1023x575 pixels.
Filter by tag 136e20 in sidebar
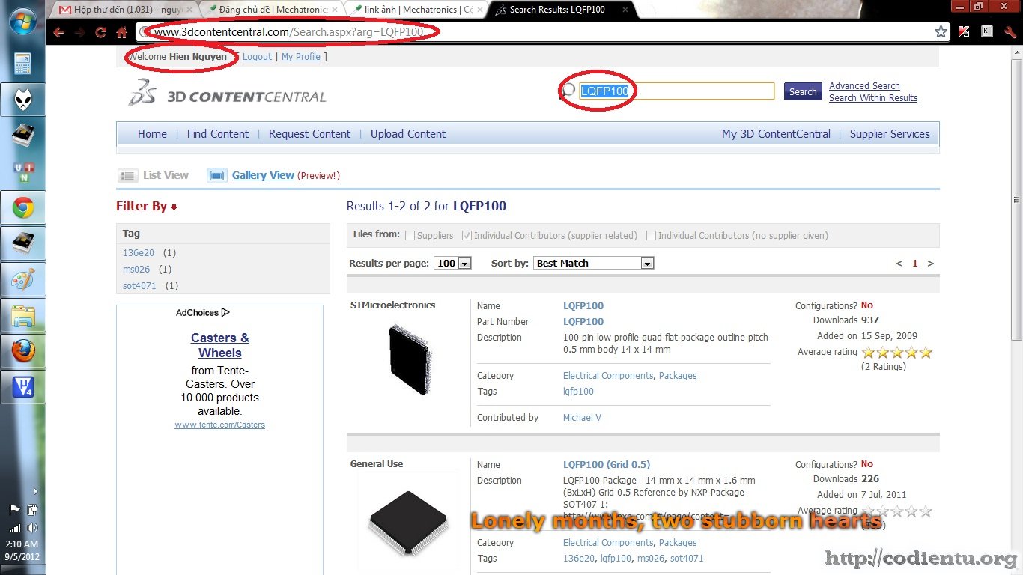[x=139, y=253]
